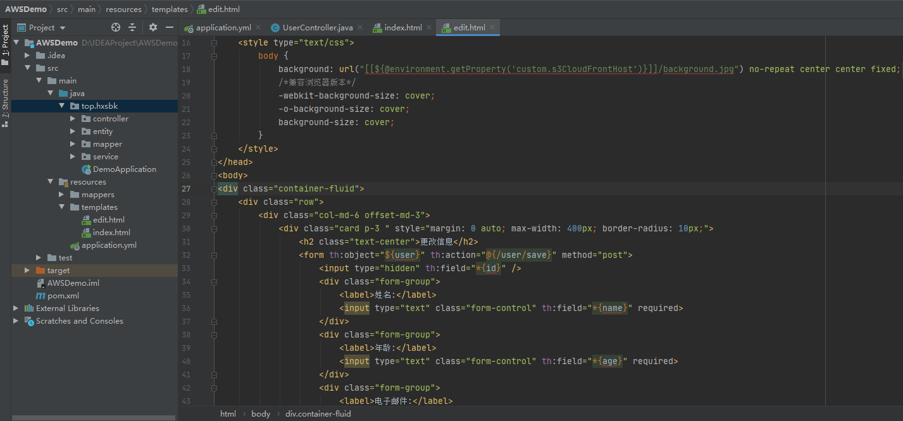The image size is (903, 421).
Task: Open Project panel settings gear
Action: (x=153, y=27)
